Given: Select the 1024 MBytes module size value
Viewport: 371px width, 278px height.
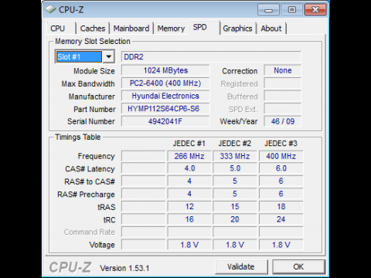Looking at the screenshot, I should [x=165, y=70].
